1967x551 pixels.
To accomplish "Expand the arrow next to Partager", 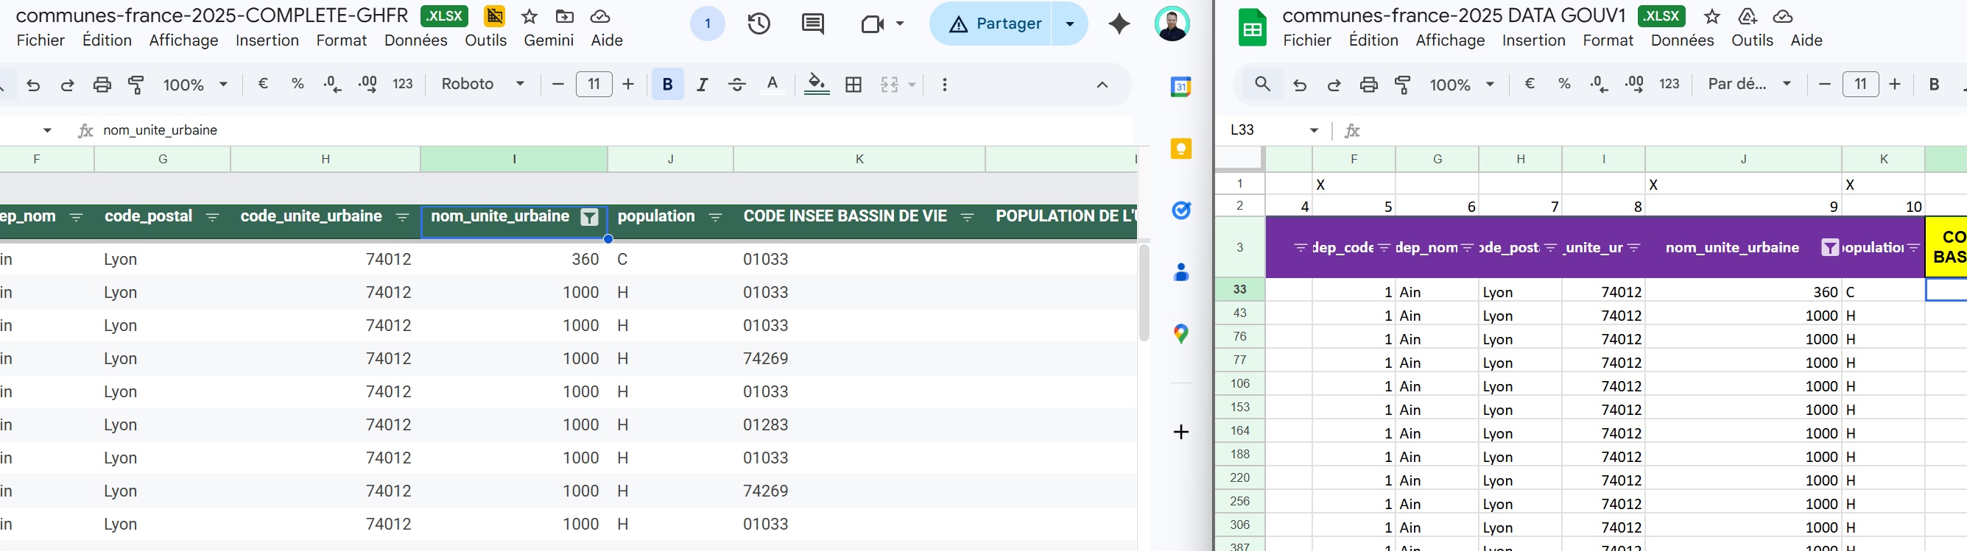I will tap(1070, 24).
